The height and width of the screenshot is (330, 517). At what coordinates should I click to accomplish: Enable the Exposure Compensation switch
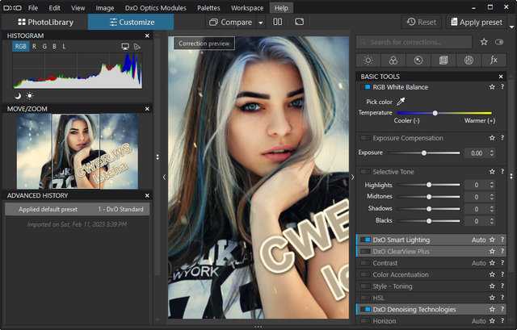coord(366,138)
